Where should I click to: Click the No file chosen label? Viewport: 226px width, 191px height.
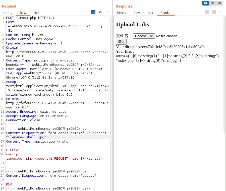point(166,36)
